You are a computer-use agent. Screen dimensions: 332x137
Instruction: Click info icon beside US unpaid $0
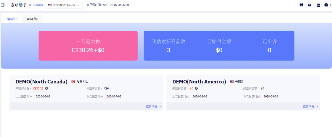(x=196, y=89)
